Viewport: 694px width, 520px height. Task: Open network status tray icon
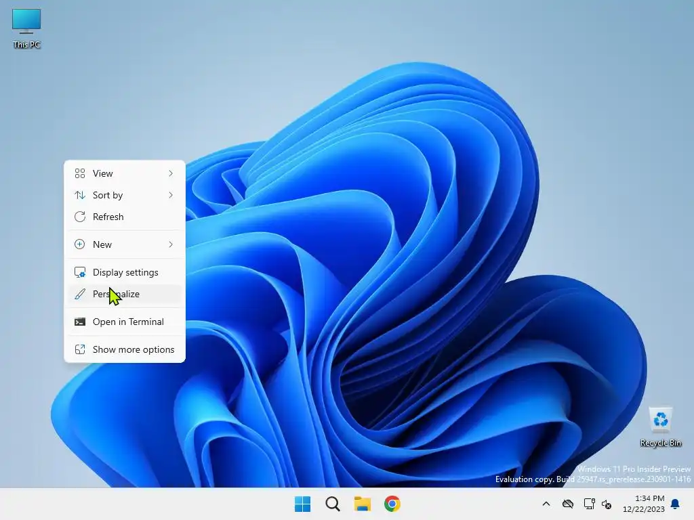coord(589,504)
